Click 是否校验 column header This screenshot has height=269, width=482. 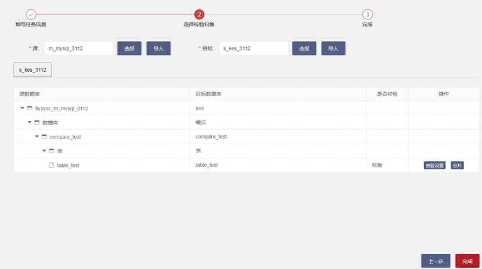coord(387,94)
